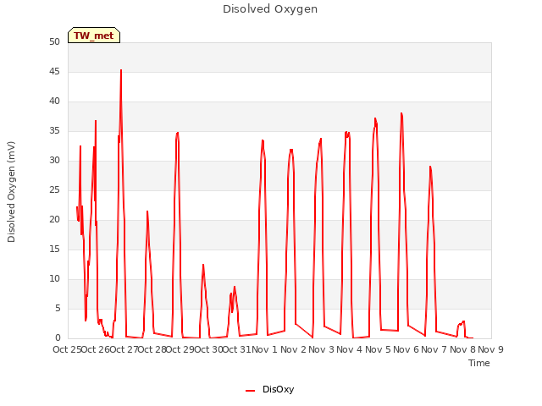Click the Nov 1 x-axis tick label
This screenshot has height=406, width=542.
[265, 349]
